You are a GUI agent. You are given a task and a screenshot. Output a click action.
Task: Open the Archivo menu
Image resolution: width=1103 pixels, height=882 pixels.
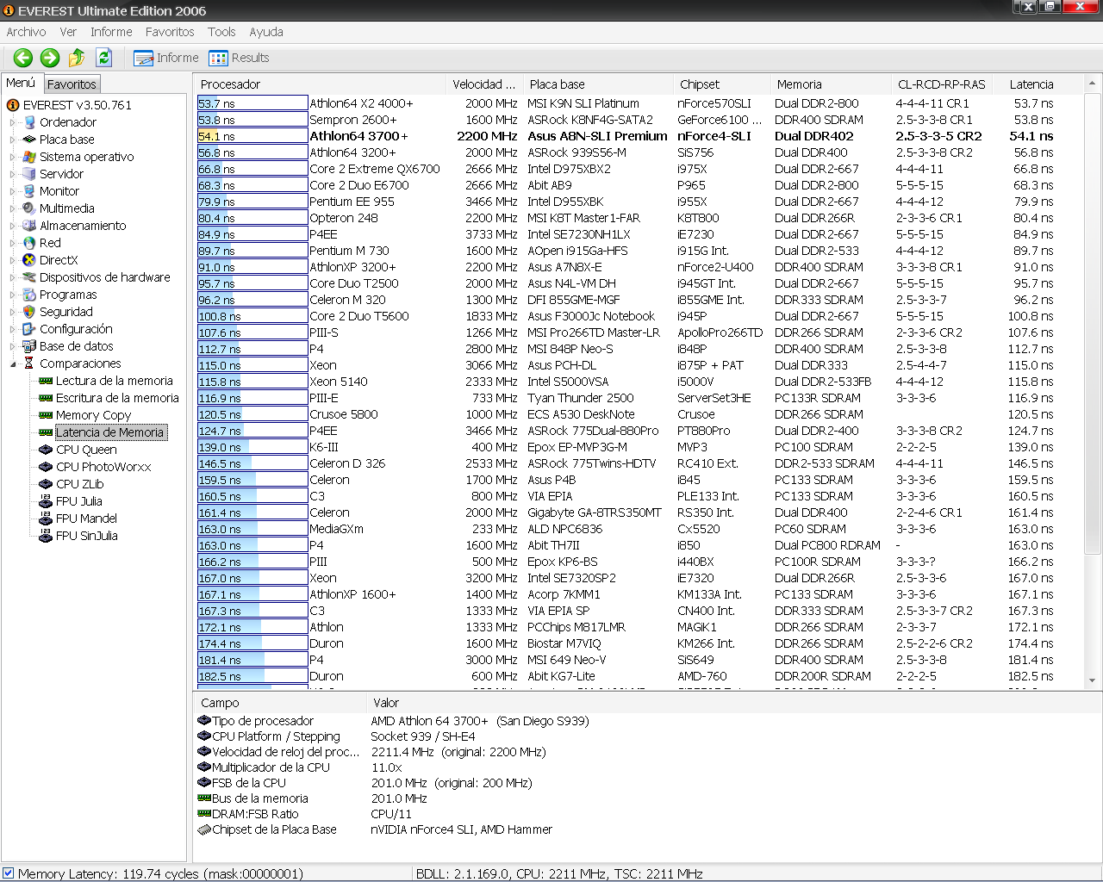26,32
